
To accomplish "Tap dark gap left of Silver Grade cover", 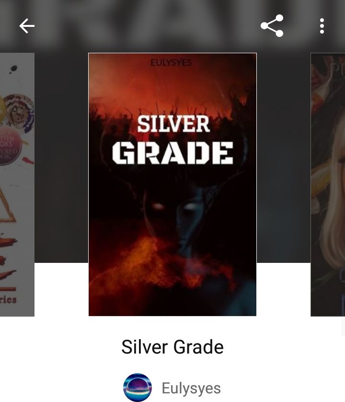I will click(x=61, y=158).
